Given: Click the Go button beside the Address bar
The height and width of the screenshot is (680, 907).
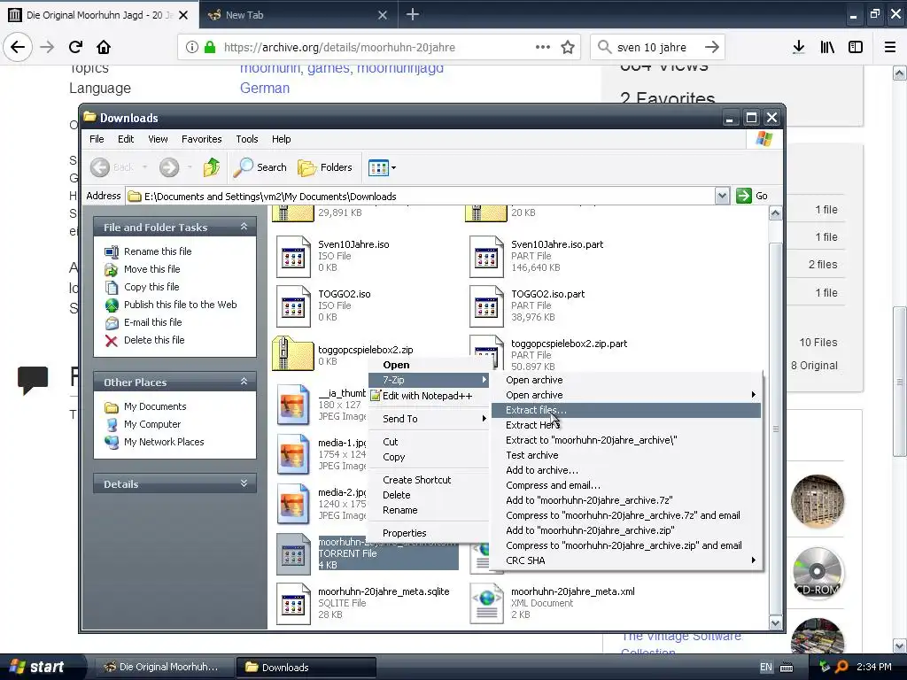Looking at the screenshot, I should pyautogui.click(x=751, y=196).
